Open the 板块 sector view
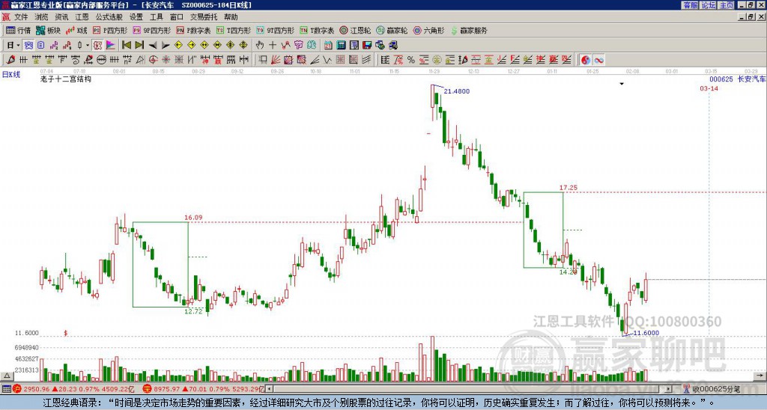Viewport: 767px width, 410px height. (49, 30)
